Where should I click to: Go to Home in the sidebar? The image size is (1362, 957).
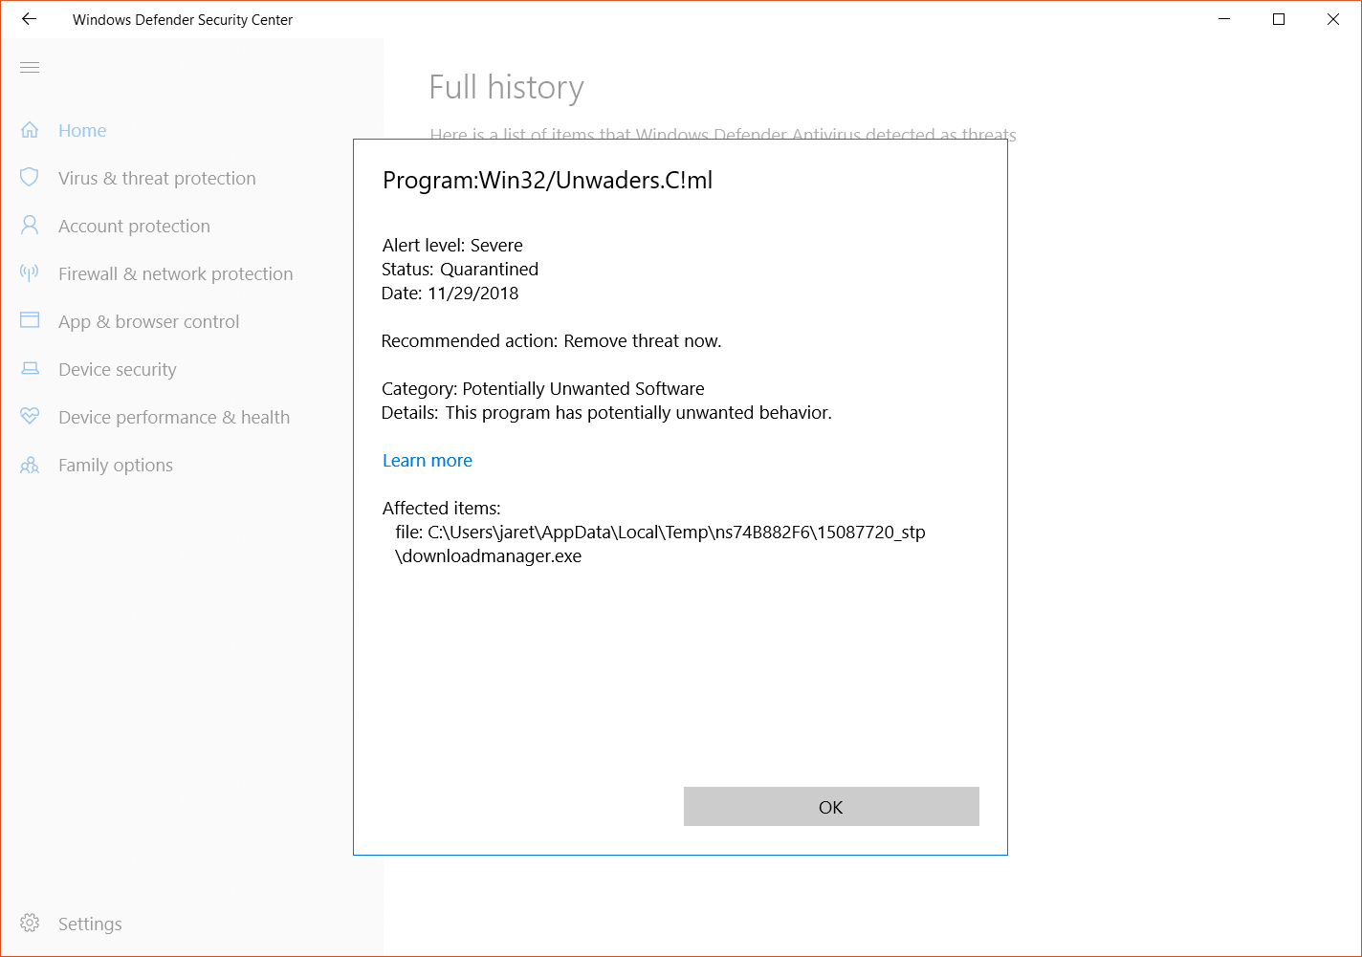tap(82, 130)
